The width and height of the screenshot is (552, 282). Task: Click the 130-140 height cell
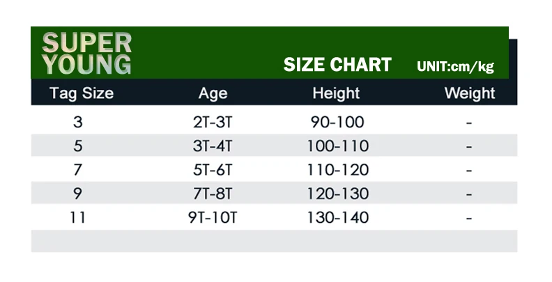[338, 218]
